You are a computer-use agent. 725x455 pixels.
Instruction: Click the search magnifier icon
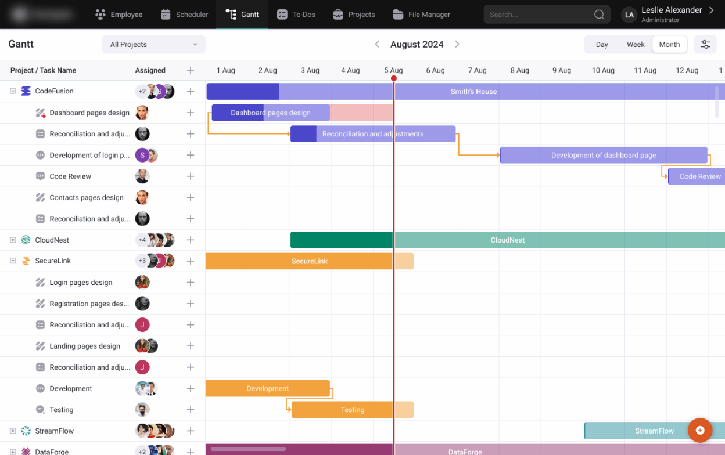pos(599,14)
